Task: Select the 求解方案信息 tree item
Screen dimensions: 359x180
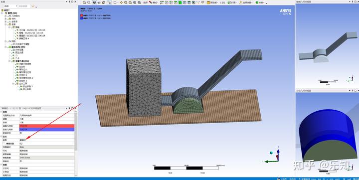Action: coord(25,64)
